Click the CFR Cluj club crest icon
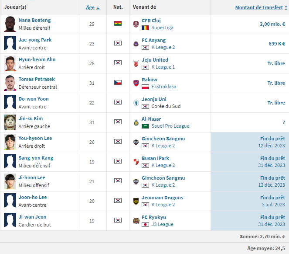289x254 pixels. [x=136, y=24]
